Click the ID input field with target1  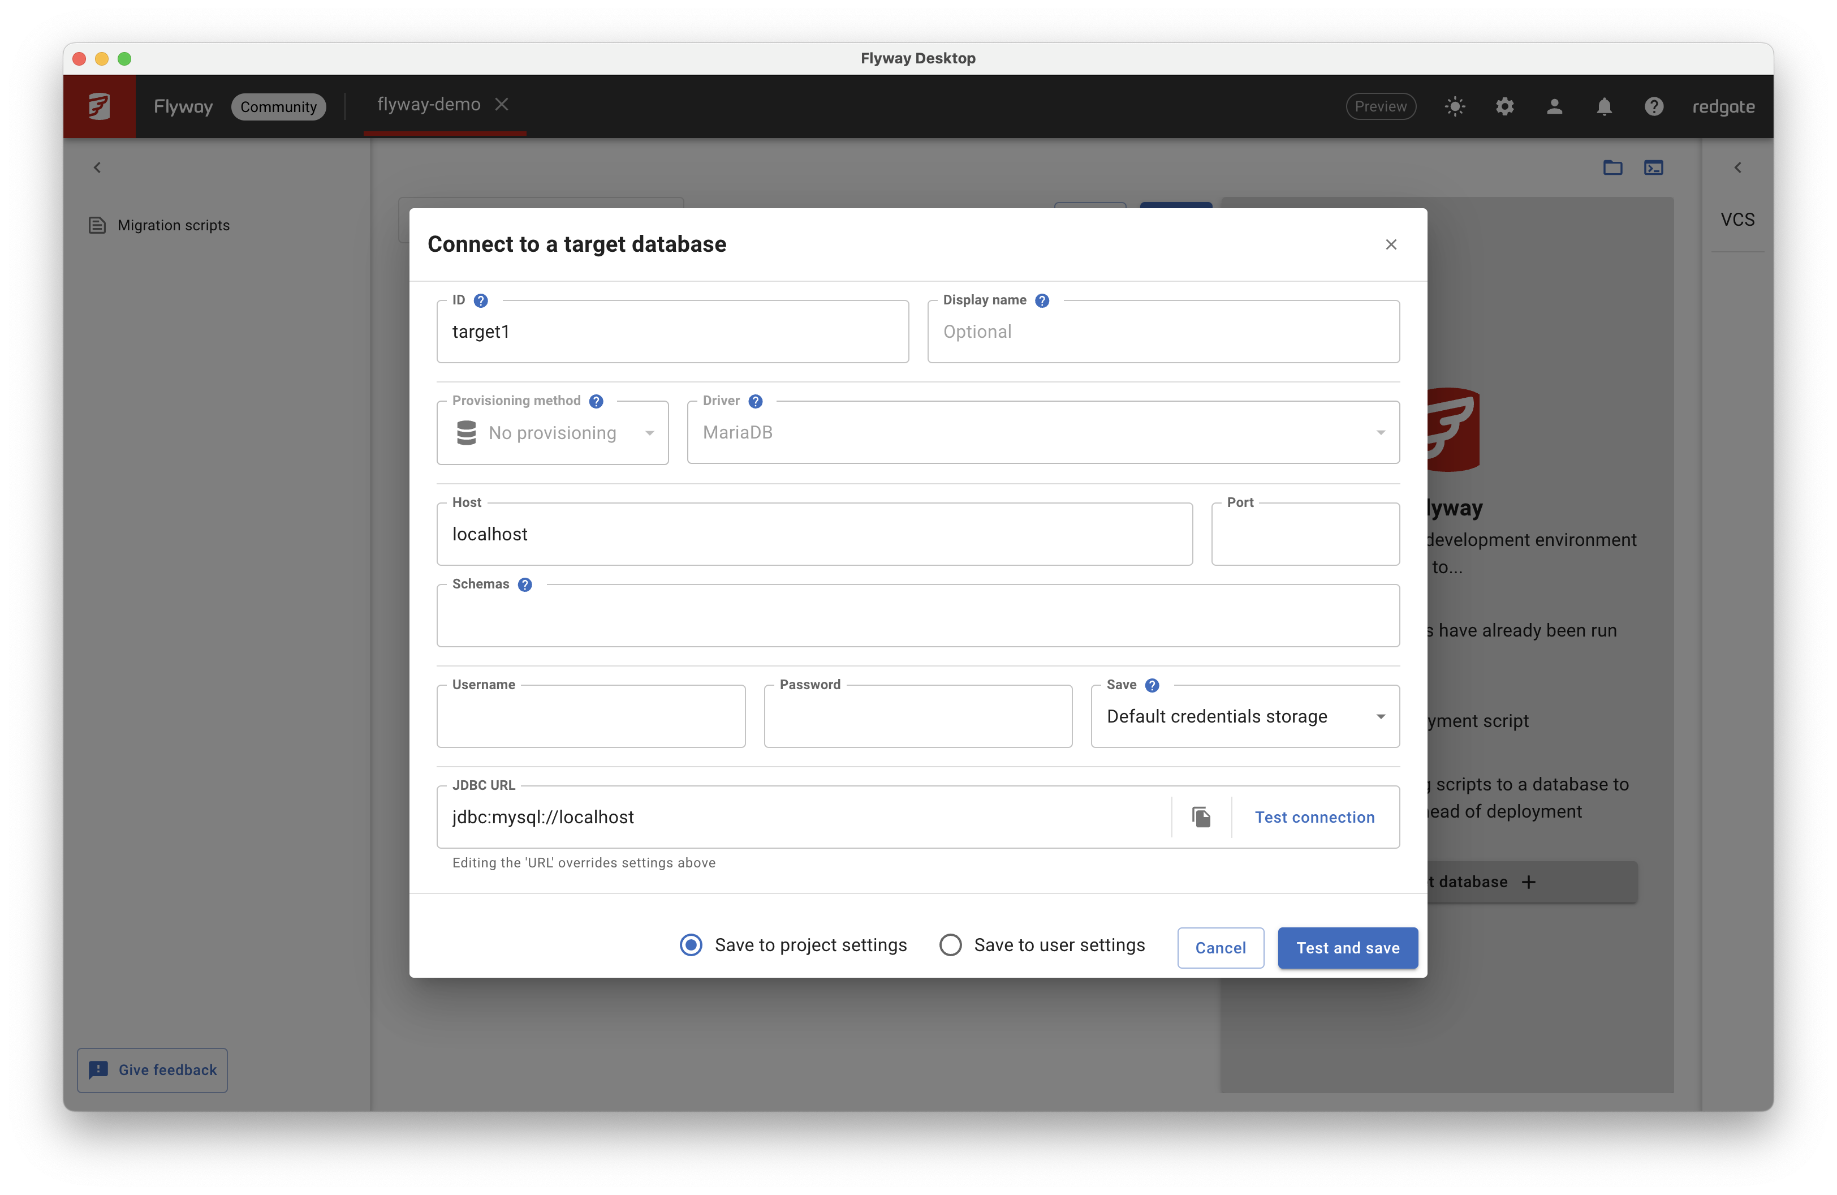[x=672, y=332]
